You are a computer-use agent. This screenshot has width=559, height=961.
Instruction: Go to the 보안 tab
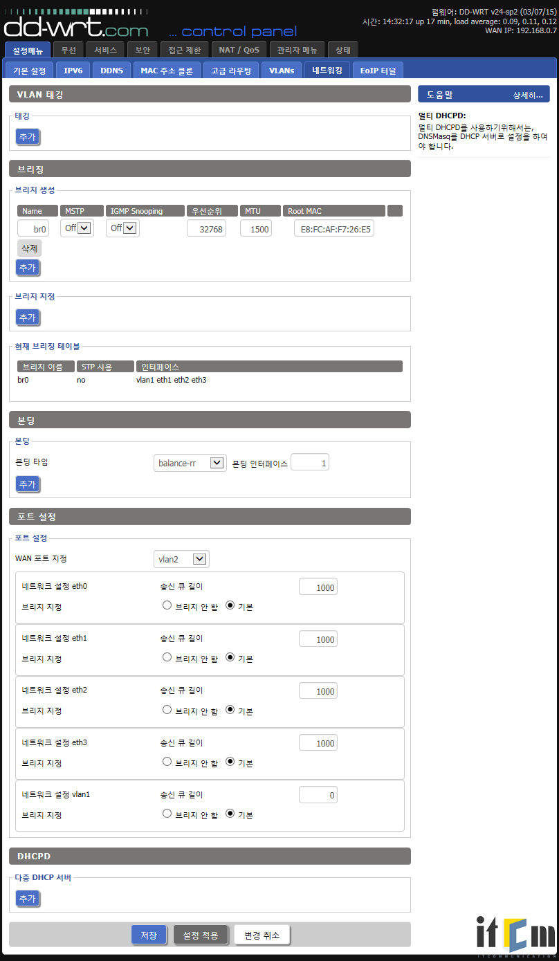(x=143, y=50)
